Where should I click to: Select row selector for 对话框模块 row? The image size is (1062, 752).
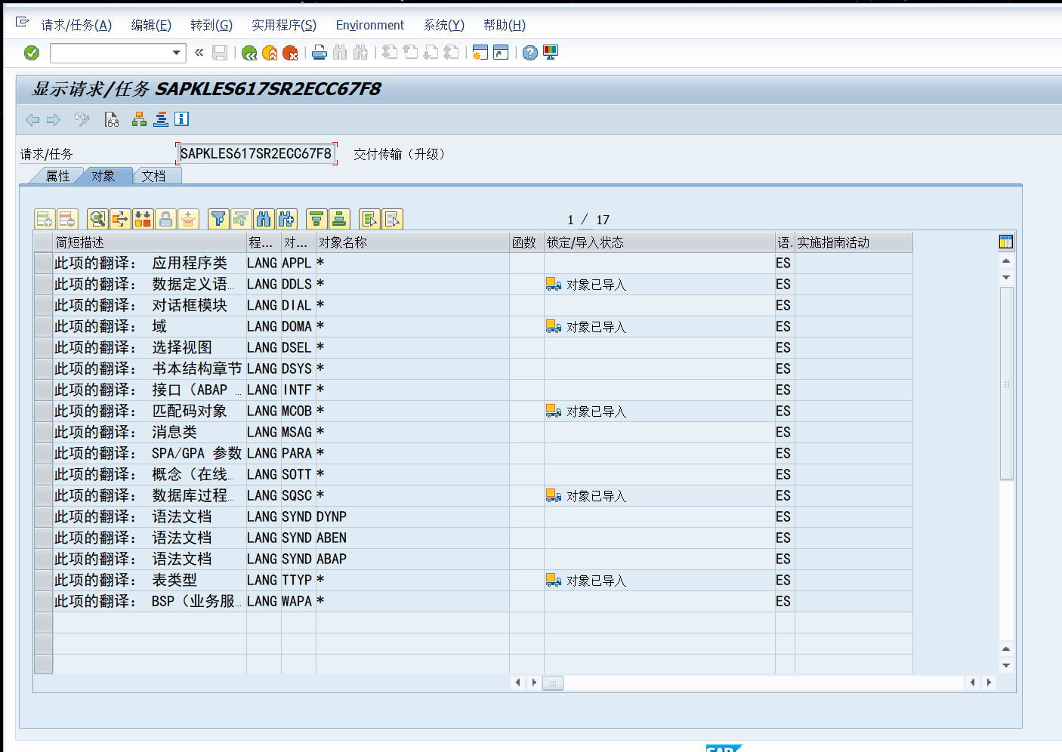click(x=43, y=305)
